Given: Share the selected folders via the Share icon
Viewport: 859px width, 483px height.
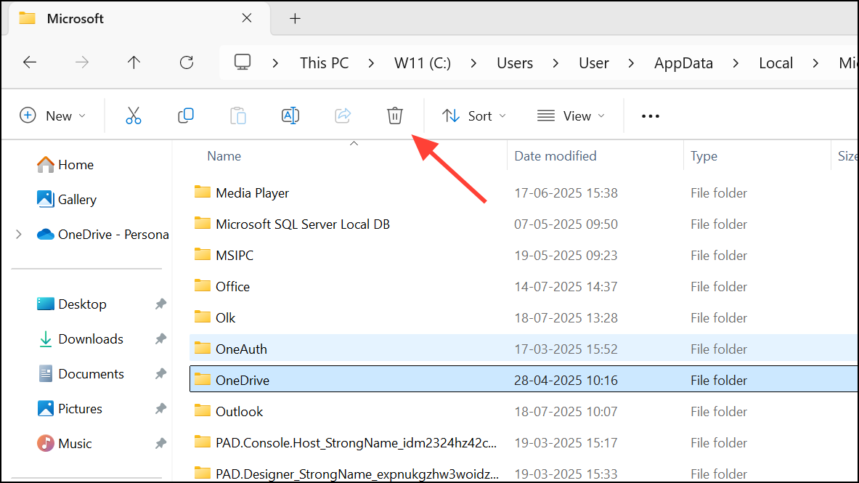Looking at the screenshot, I should pos(343,115).
